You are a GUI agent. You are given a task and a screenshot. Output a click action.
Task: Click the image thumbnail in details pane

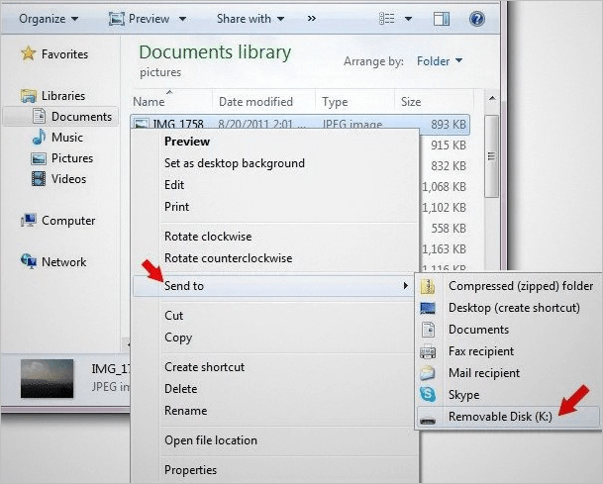pyautogui.click(x=47, y=379)
